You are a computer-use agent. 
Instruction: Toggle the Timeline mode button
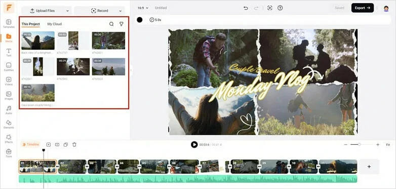pyautogui.click(x=30, y=145)
